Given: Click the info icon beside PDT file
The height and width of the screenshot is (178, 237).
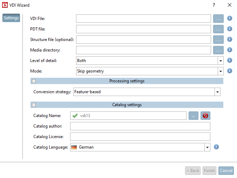Looking at the screenshot, I should click(x=230, y=29).
